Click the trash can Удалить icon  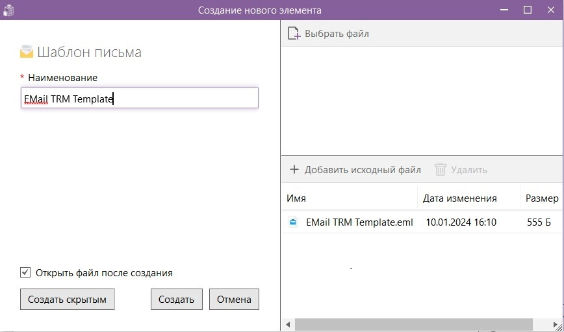[x=441, y=170]
